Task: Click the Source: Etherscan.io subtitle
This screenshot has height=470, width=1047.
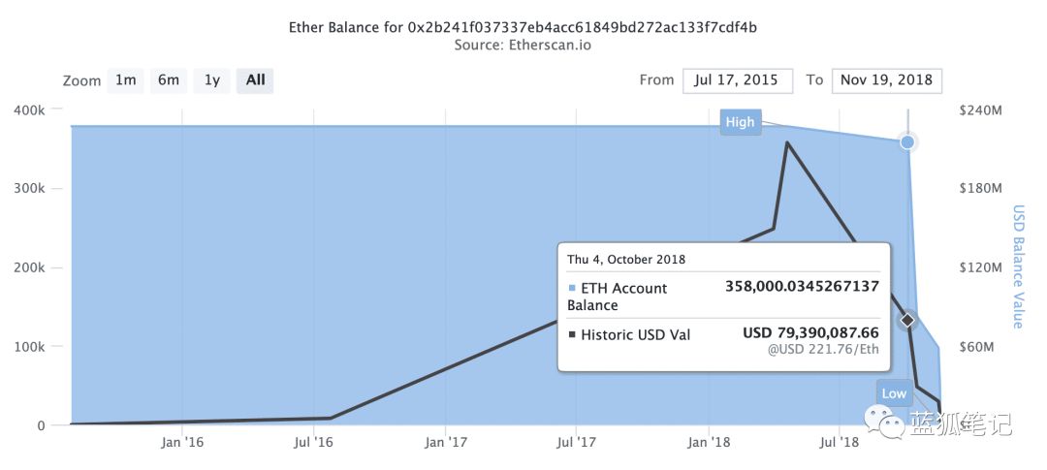Action: pyautogui.click(x=523, y=46)
